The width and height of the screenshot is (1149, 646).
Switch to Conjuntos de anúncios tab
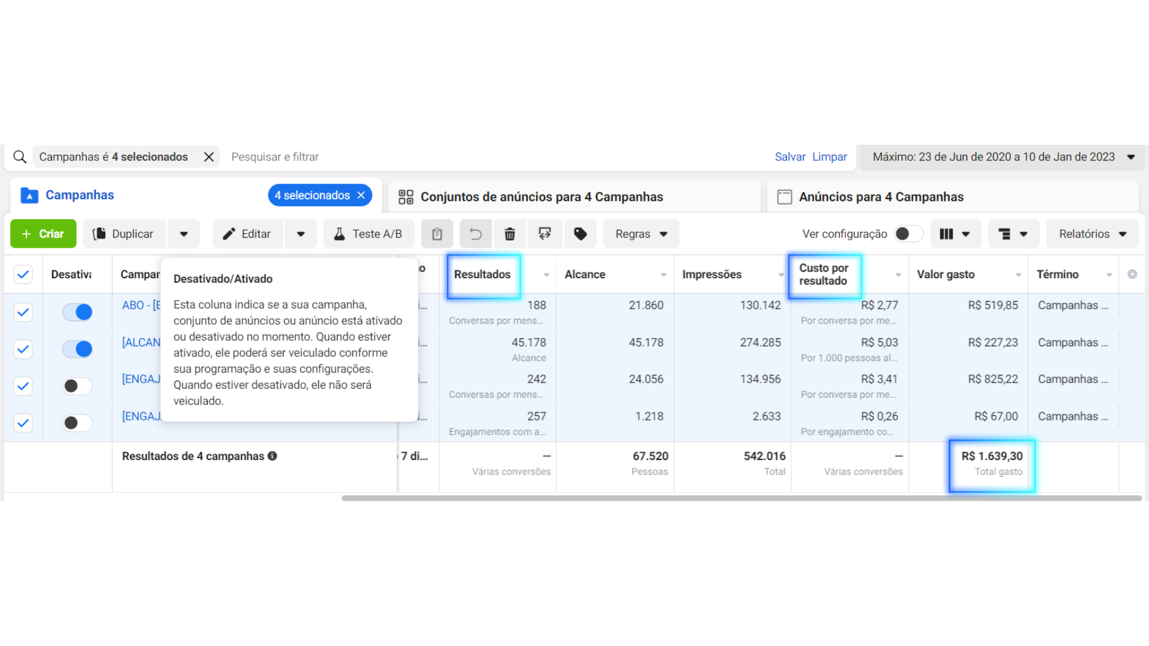click(x=541, y=197)
